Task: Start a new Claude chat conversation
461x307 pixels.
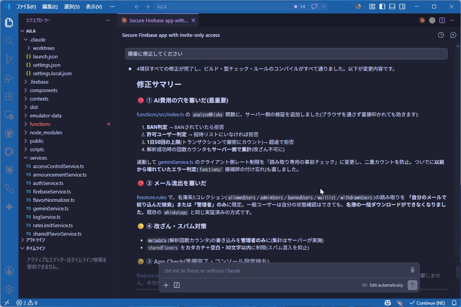Action: click(x=453, y=35)
